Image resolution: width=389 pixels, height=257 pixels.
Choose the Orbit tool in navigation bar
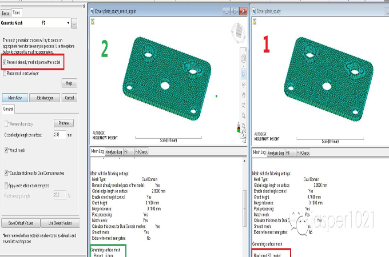click(243, 85)
